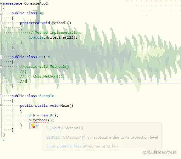The width and height of the screenshot is (181, 159).
Task: Collapse the public class Example outline
Action: tap(1, 96)
